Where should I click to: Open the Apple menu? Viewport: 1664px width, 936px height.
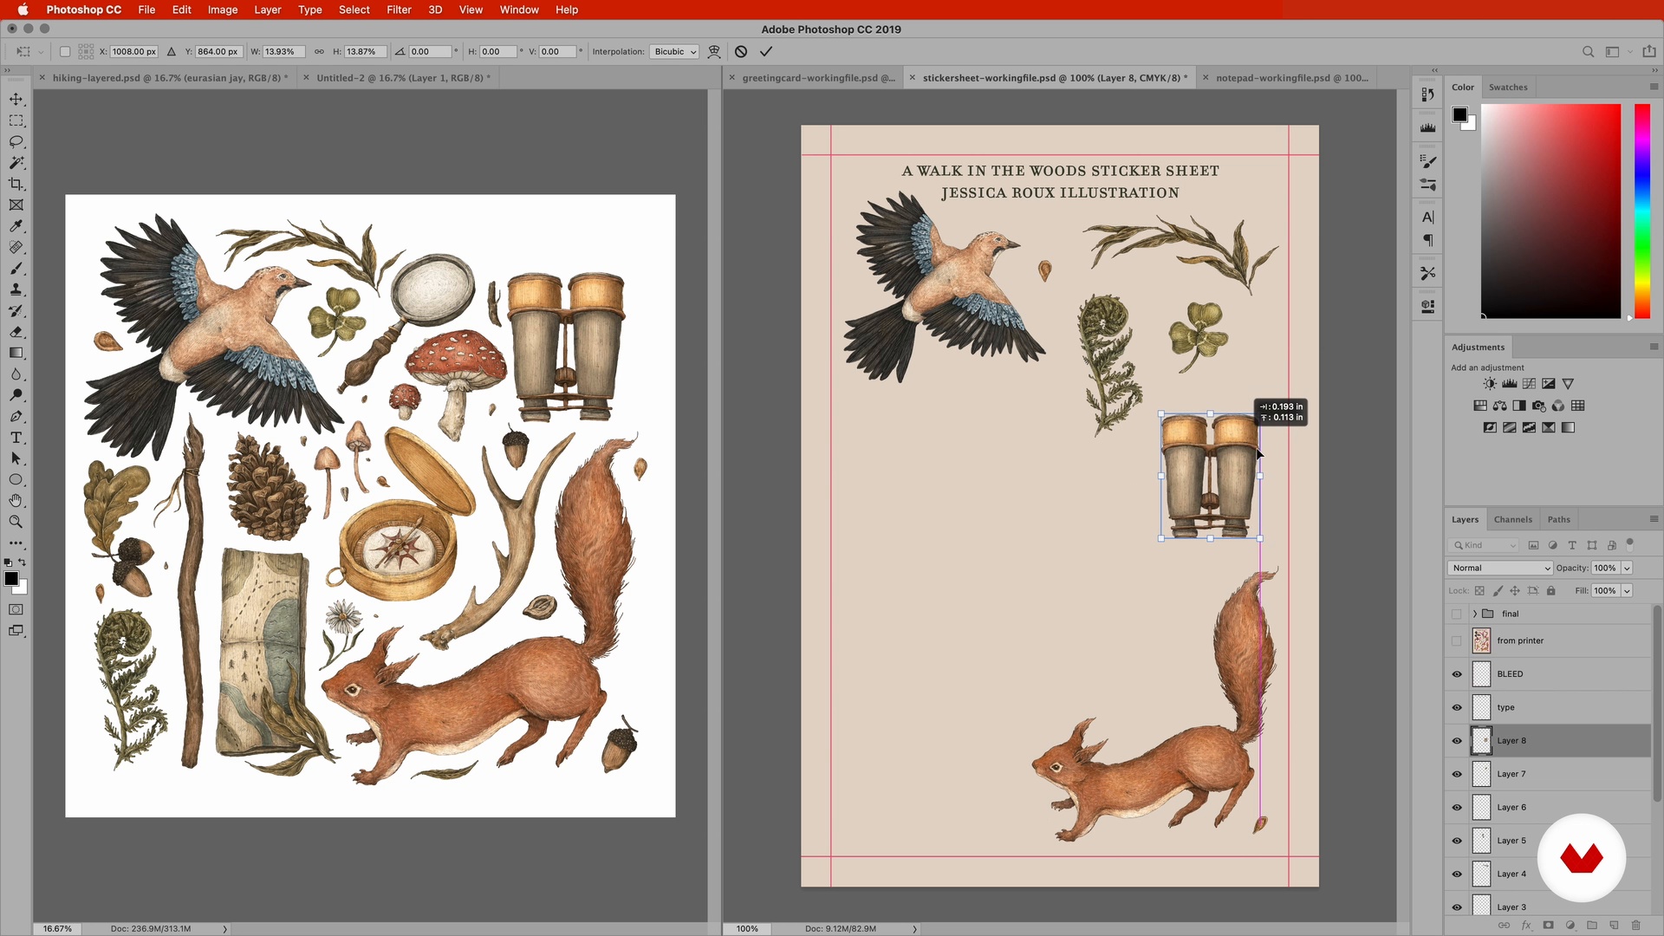(23, 10)
